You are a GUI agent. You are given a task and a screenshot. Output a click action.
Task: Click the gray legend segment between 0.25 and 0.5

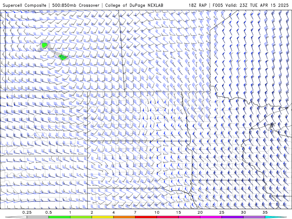pos(38,217)
